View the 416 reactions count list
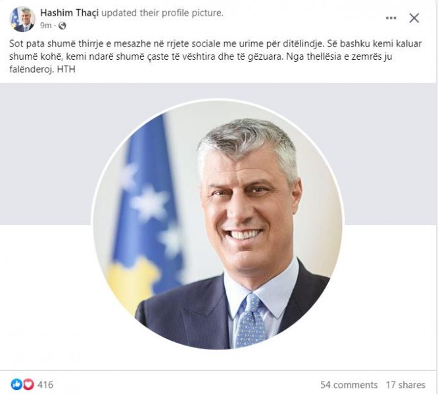438x394 pixels. (45, 385)
